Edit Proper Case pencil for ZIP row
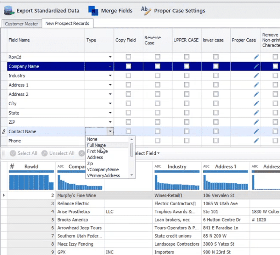Image resolution: width=280 pixels, height=255 pixels. point(256,122)
